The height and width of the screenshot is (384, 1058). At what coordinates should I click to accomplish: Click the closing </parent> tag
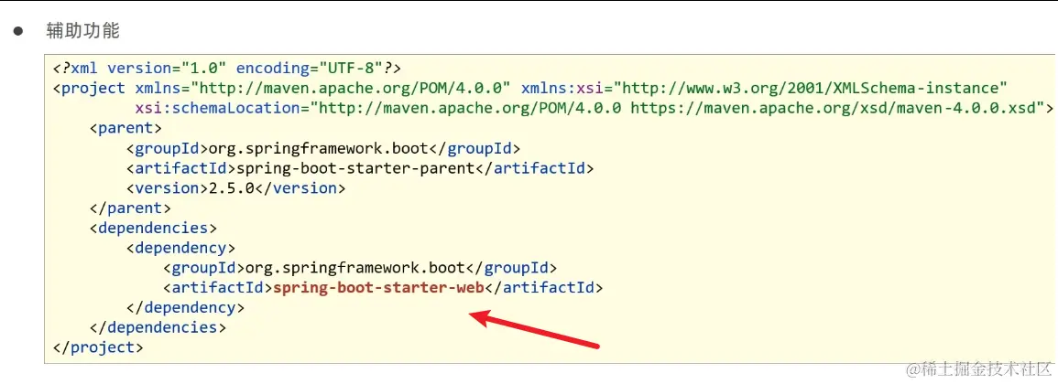[x=130, y=208]
